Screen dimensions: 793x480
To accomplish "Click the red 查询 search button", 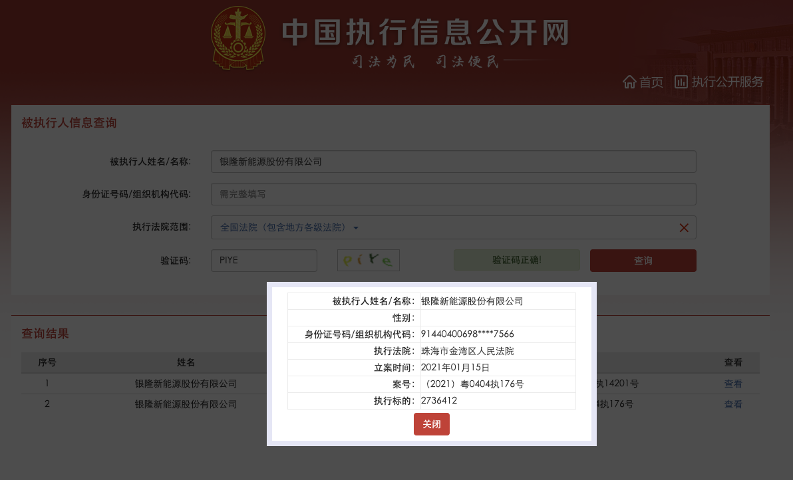I will [643, 260].
